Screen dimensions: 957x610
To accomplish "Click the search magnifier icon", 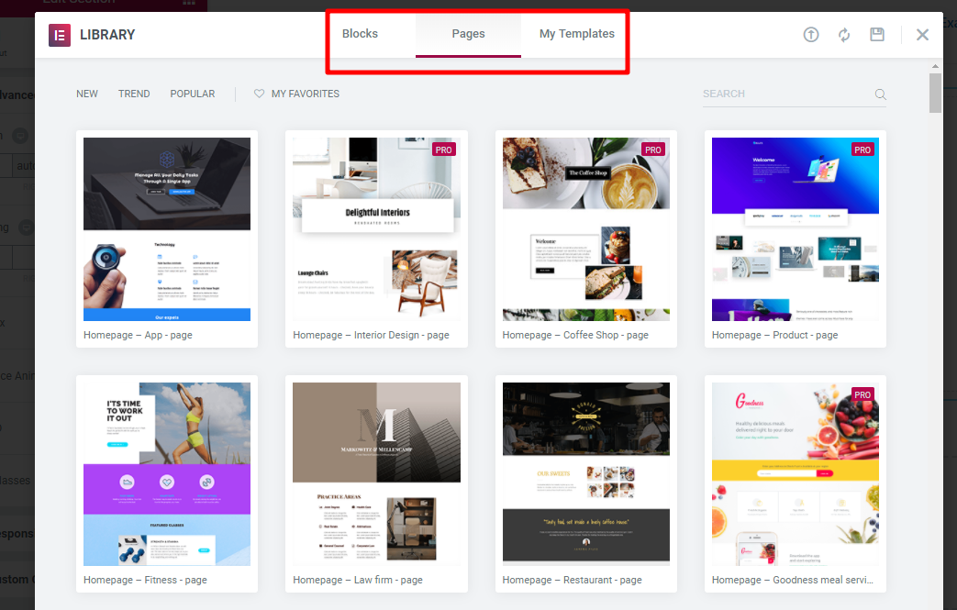I will pyautogui.click(x=880, y=94).
